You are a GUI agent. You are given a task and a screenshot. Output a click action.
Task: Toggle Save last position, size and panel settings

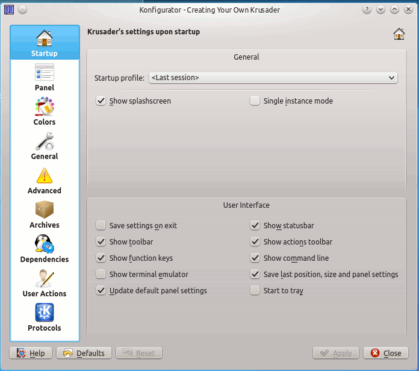(255, 274)
